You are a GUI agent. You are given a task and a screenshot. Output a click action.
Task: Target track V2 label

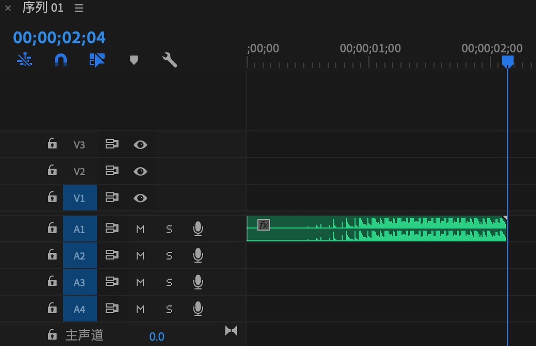[79, 171]
